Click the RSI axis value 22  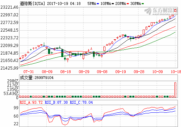click(x=16, y=124)
